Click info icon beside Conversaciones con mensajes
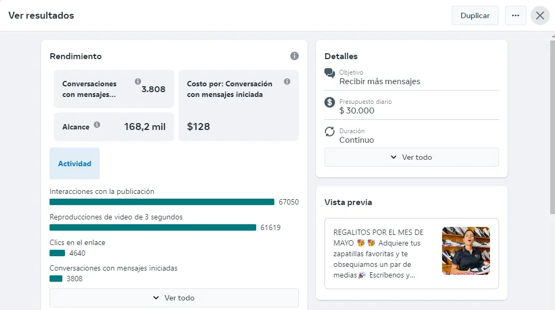 (138, 81)
